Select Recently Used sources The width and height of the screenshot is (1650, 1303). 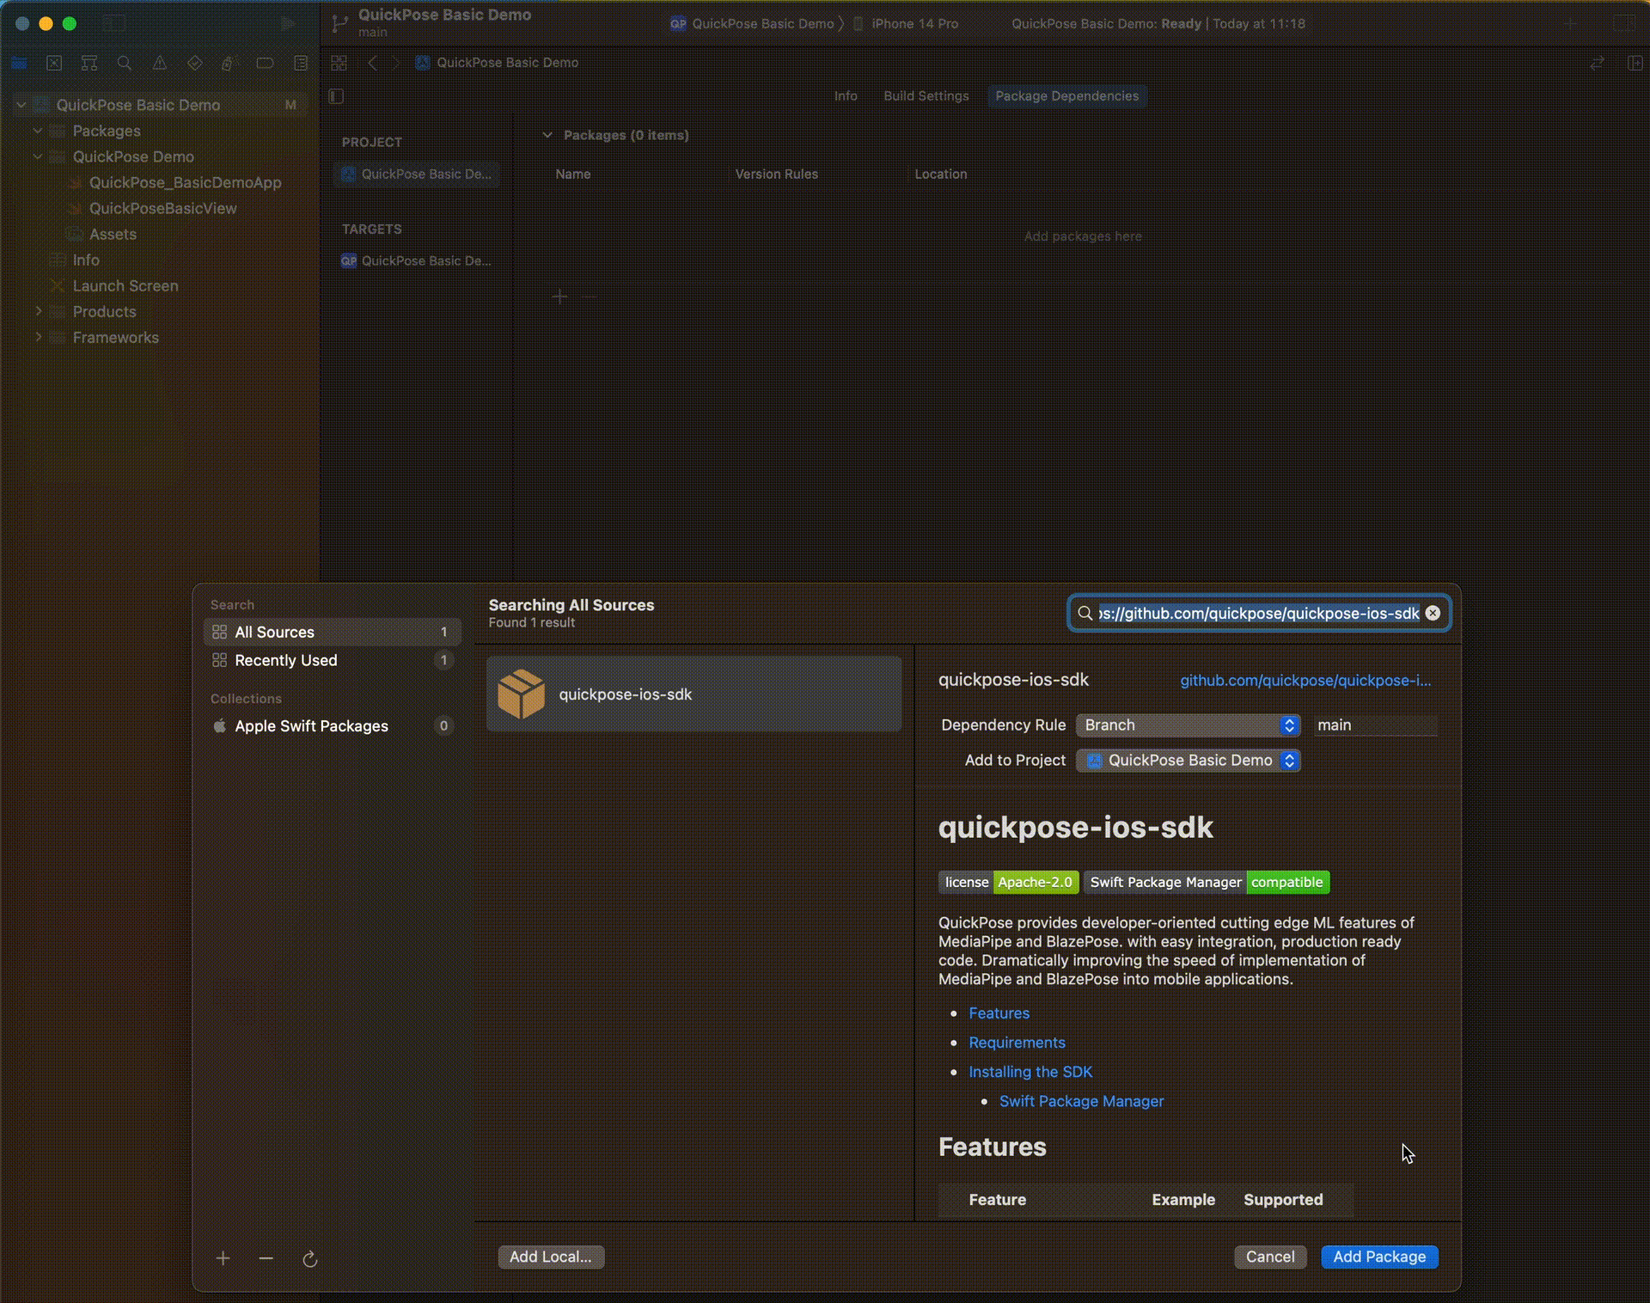[286, 660]
